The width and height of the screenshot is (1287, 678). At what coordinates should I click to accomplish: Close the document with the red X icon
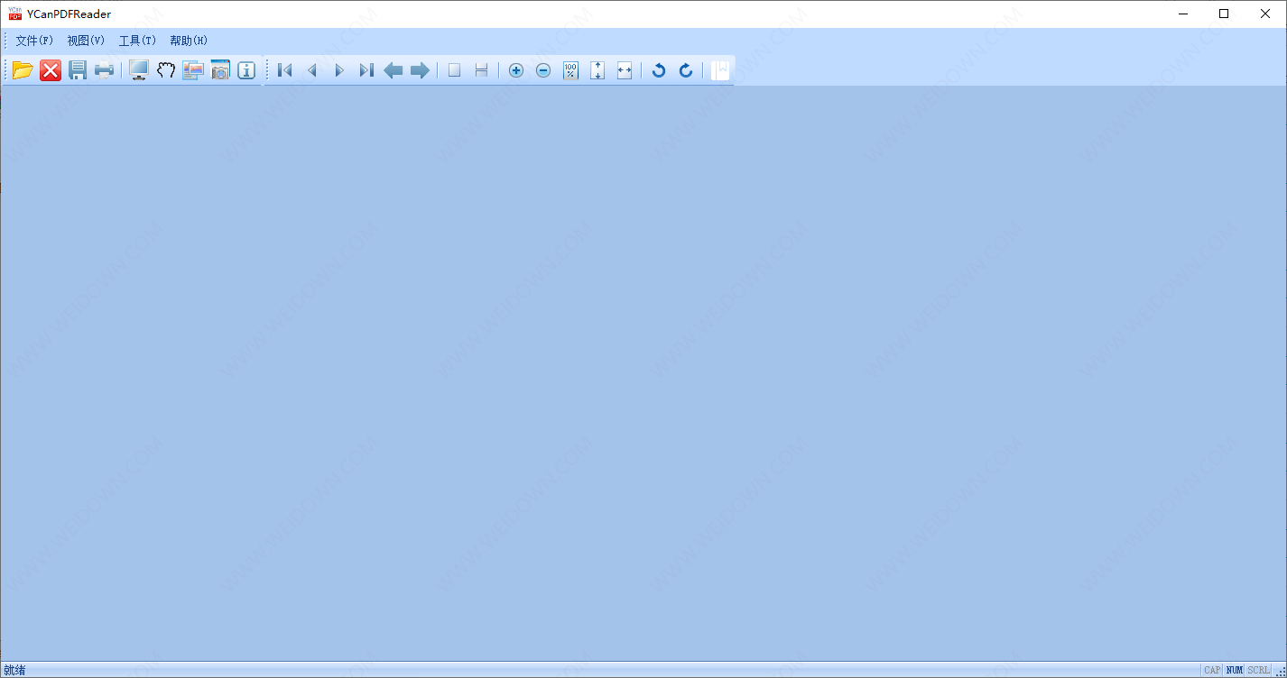tap(51, 70)
